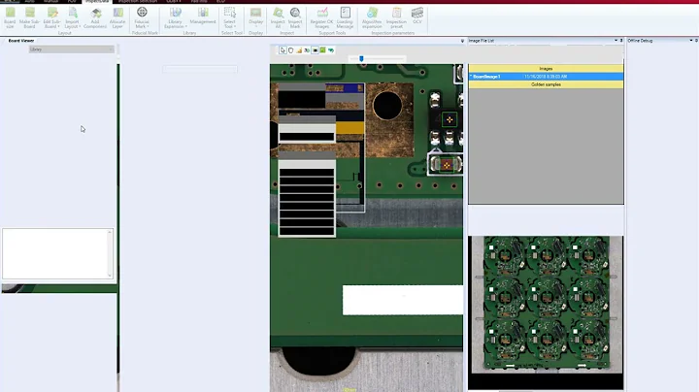
Task: Click the green square icon in viewer toolbar
Action: [x=322, y=50]
